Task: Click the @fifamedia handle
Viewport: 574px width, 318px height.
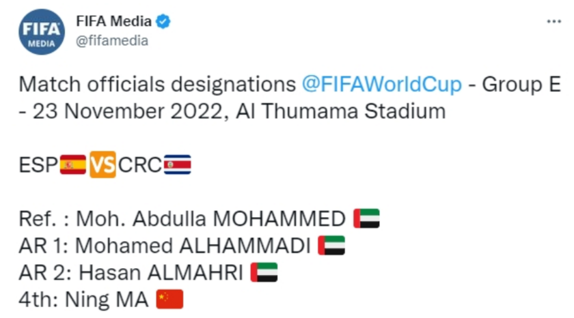Action: (111, 41)
